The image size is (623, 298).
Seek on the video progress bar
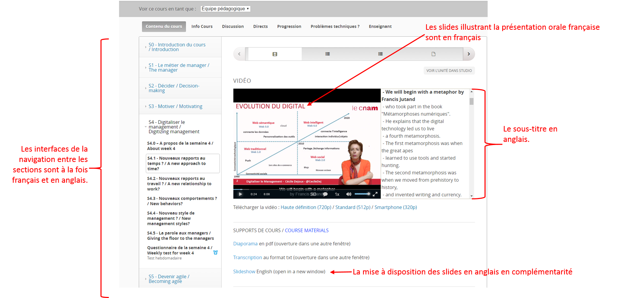[307, 189]
